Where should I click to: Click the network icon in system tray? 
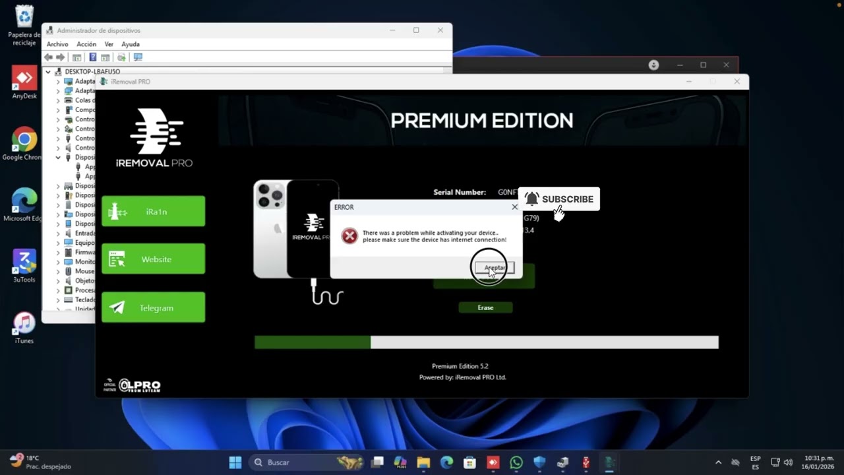pos(775,462)
